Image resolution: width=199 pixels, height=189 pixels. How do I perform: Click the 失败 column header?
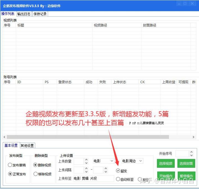[104, 82]
